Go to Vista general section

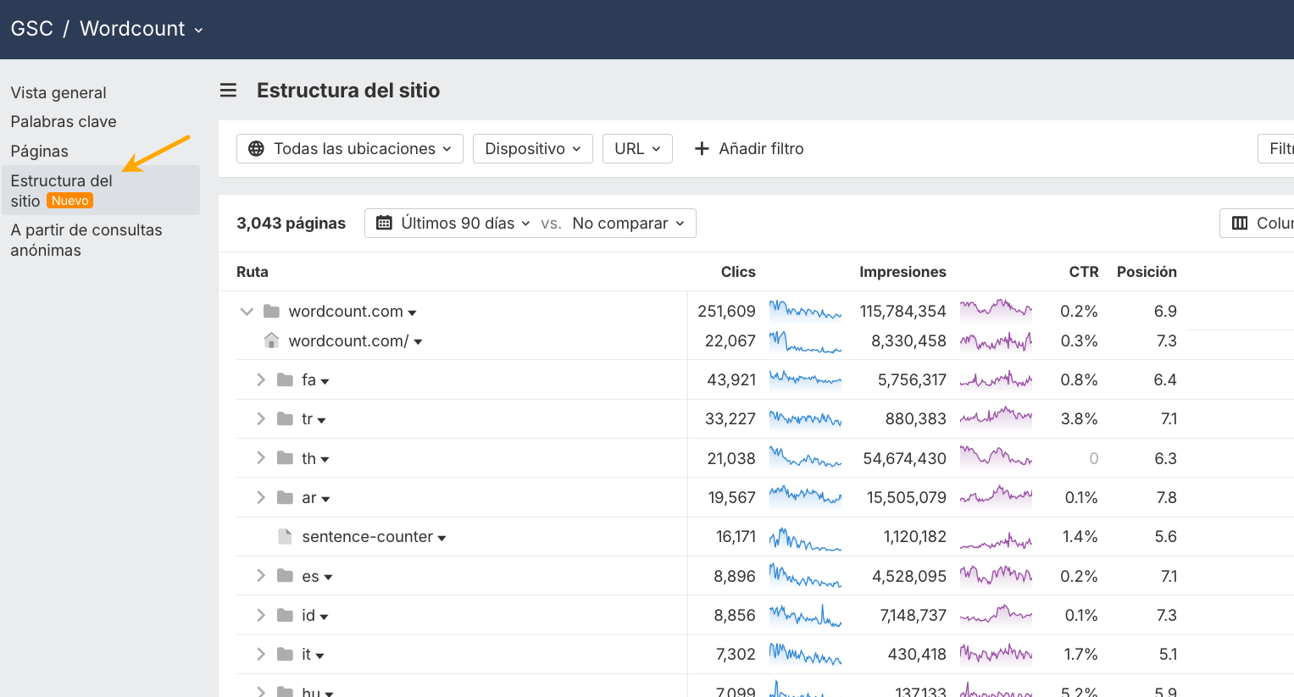[x=58, y=93]
